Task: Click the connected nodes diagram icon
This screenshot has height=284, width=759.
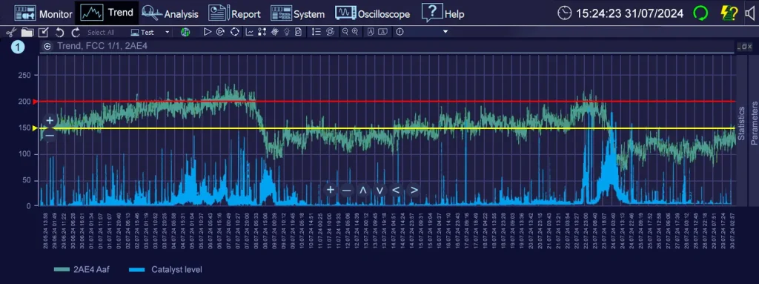Action: point(262,32)
